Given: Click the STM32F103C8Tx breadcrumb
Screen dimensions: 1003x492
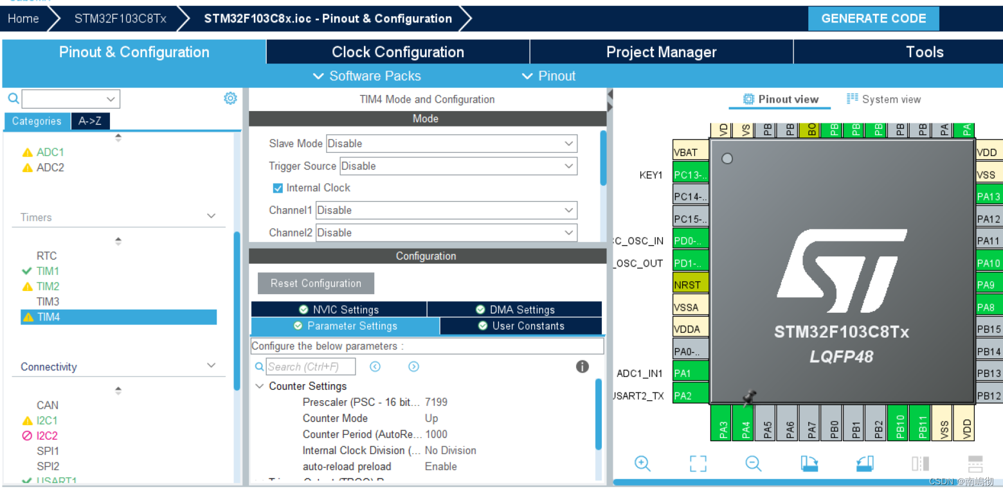Looking at the screenshot, I should tap(120, 19).
